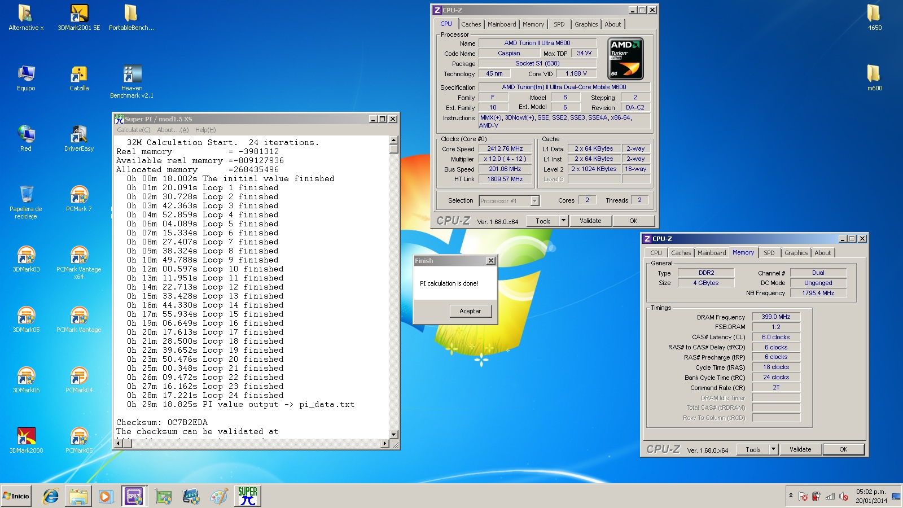Image resolution: width=903 pixels, height=508 pixels.
Task: Open the SPD tab in top CPU-Z
Action: click(x=559, y=24)
